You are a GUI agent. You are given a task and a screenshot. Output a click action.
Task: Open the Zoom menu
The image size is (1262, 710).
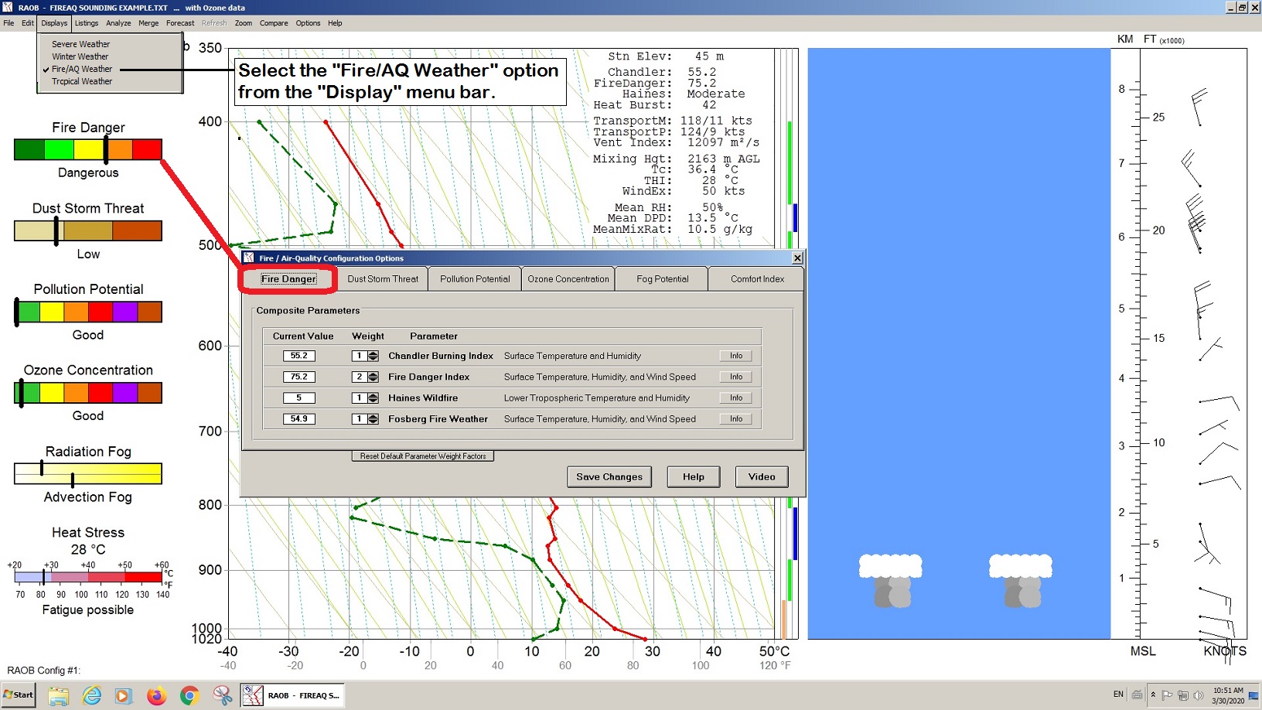(244, 23)
